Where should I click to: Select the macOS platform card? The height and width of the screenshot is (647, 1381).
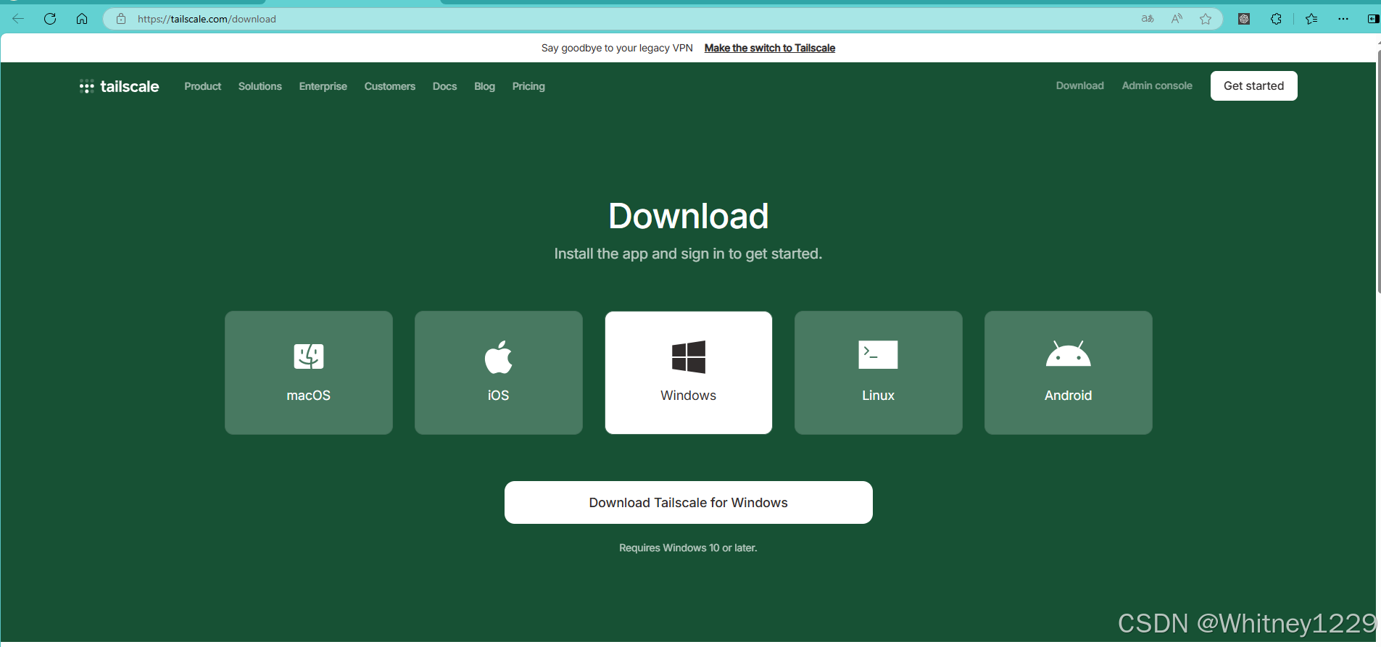[309, 372]
